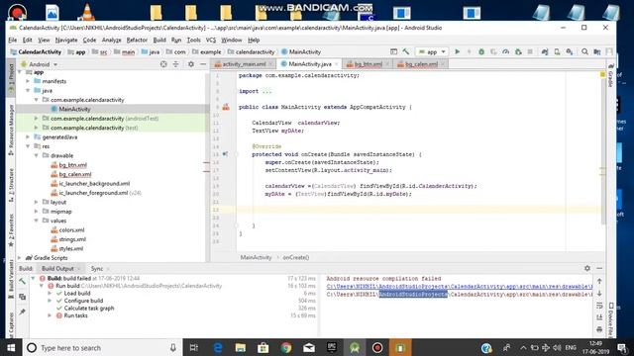
Task: Click Scroll from Source target icon
Action: [163, 64]
